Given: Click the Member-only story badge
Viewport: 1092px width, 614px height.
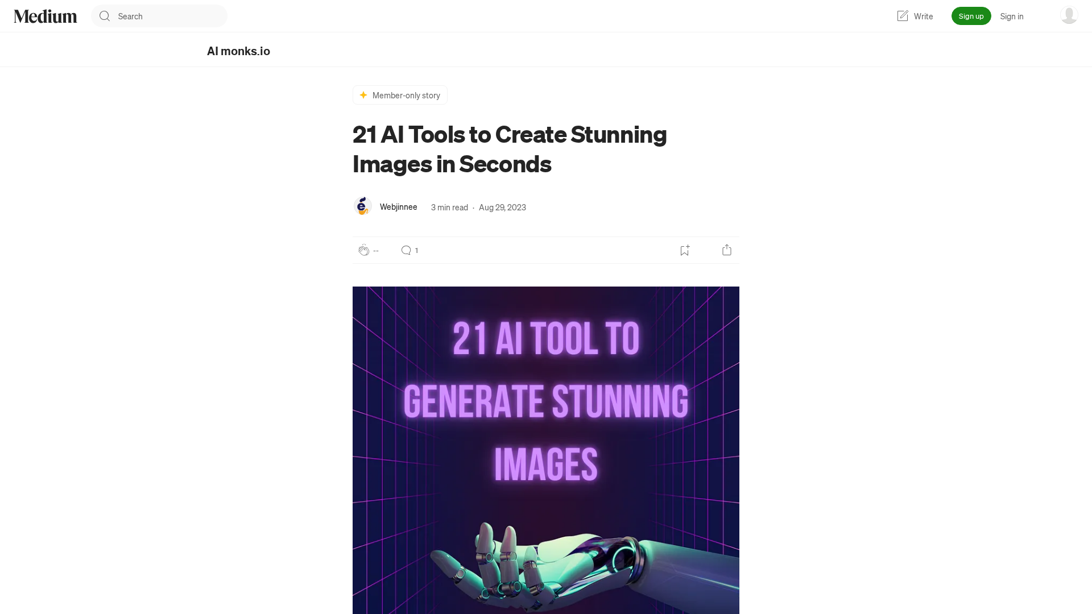Looking at the screenshot, I should click(x=406, y=95).
